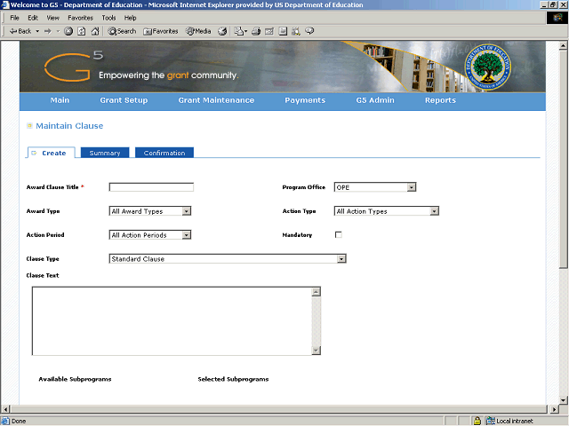Go to Main navigation link
The height and width of the screenshot is (426, 569).
click(x=60, y=100)
